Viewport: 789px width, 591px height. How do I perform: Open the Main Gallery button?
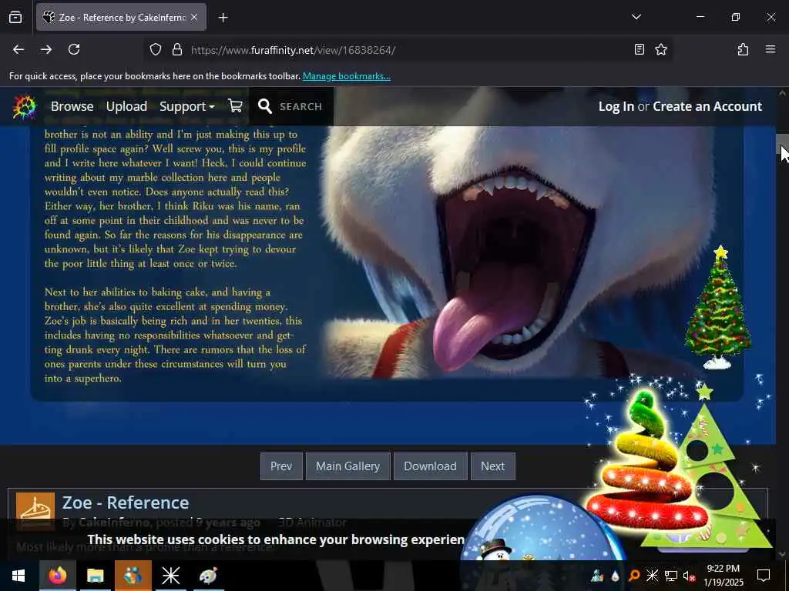(347, 466)
